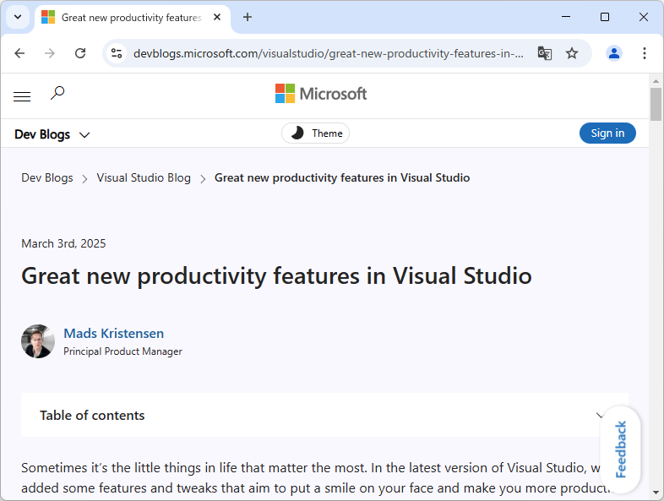Reload the current page
The image size is (664, 501).
pyautogui.click(x=80, y=53)
